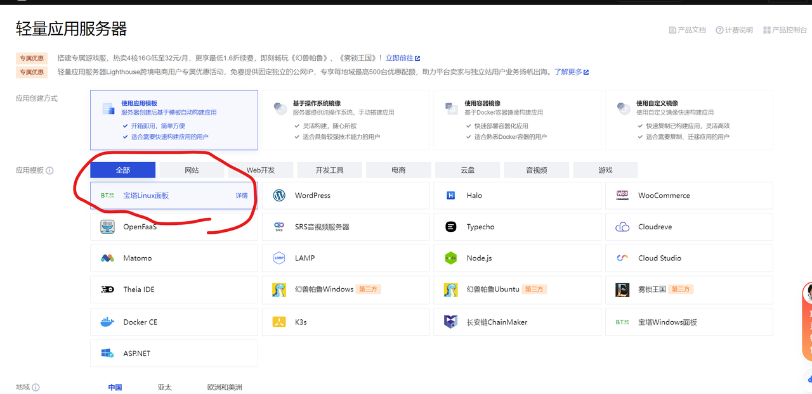Open the 产品文档 link

point(688,30)
